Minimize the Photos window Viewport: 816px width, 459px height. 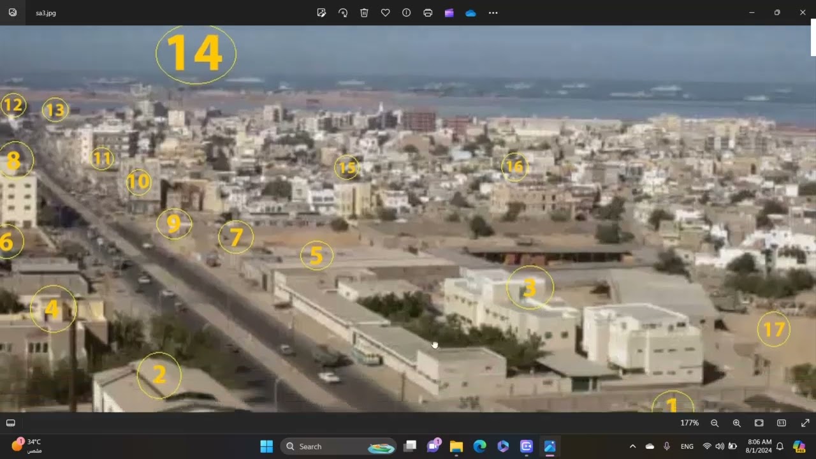pos(752,13)
